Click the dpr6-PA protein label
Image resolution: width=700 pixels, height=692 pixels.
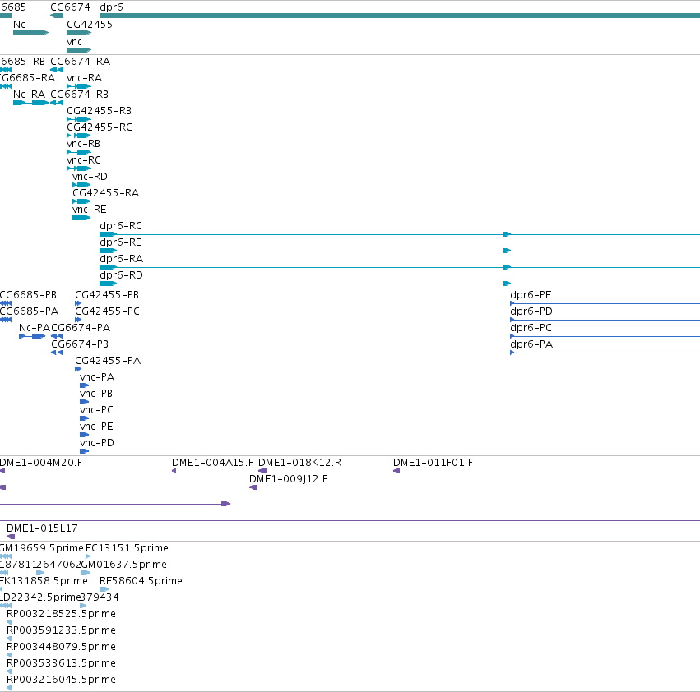click(531, 344)
